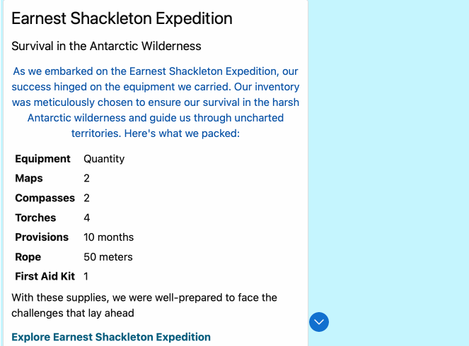
Task: Select the Maps row label
Action: click(x=29, y=178)
